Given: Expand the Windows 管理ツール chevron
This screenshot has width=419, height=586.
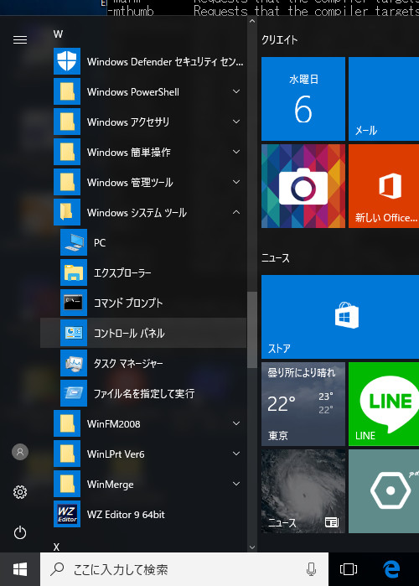Looking at the screenshot, I should (x=236, y=182).
